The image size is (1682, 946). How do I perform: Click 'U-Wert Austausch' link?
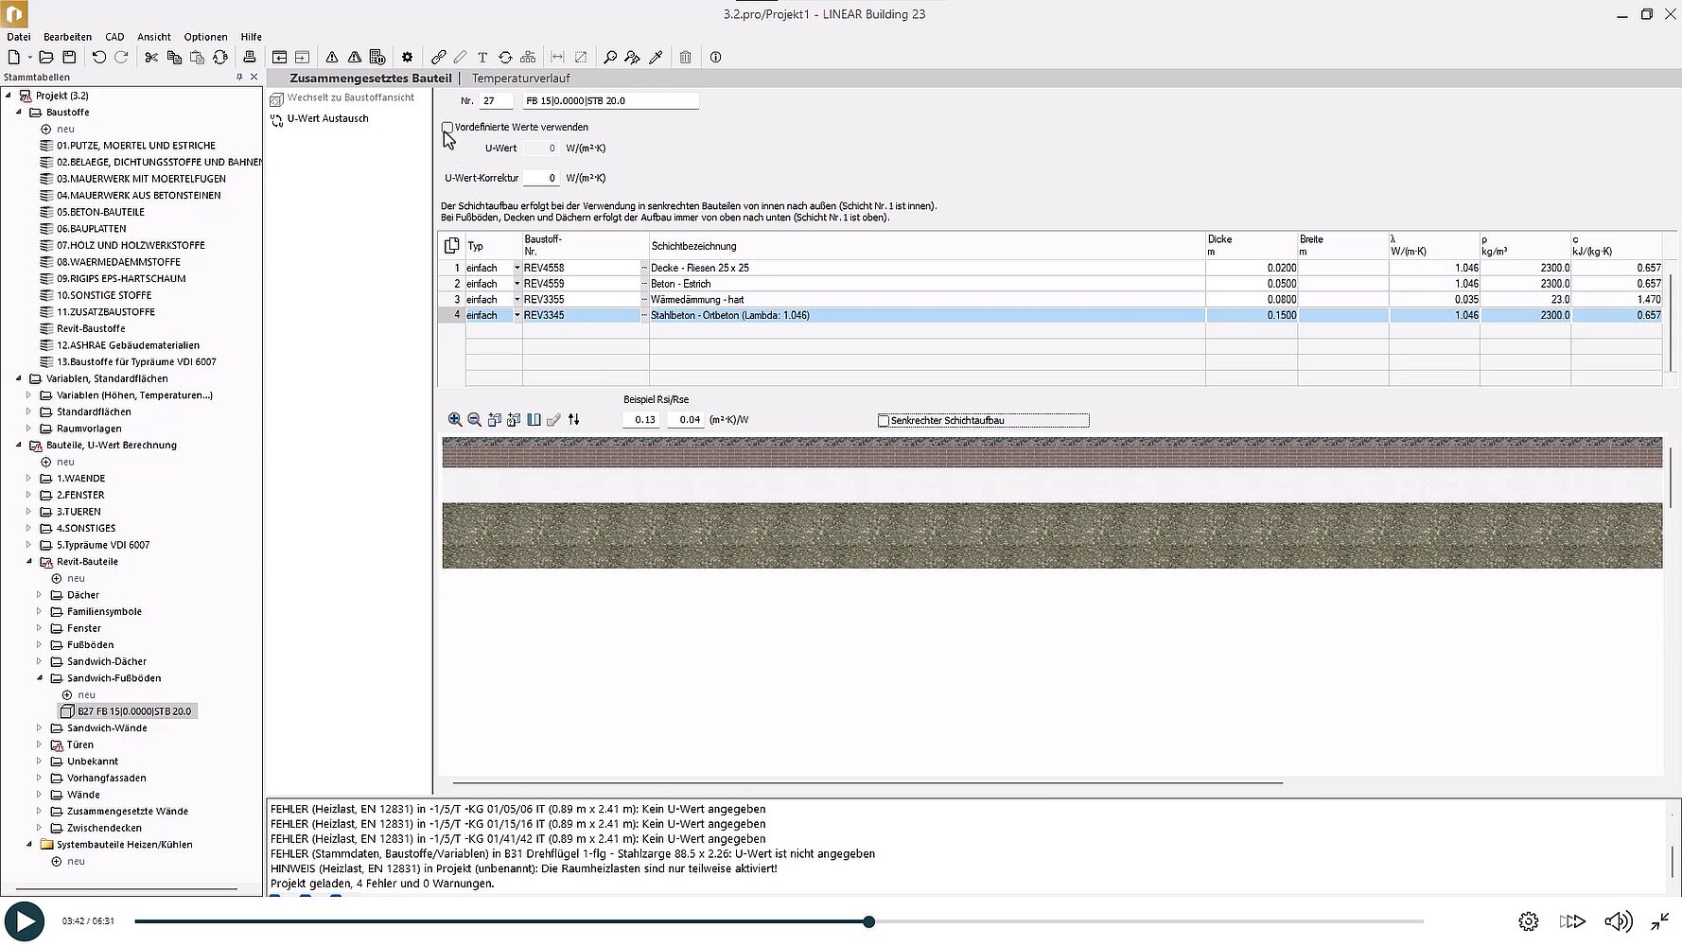click(327, 119)
